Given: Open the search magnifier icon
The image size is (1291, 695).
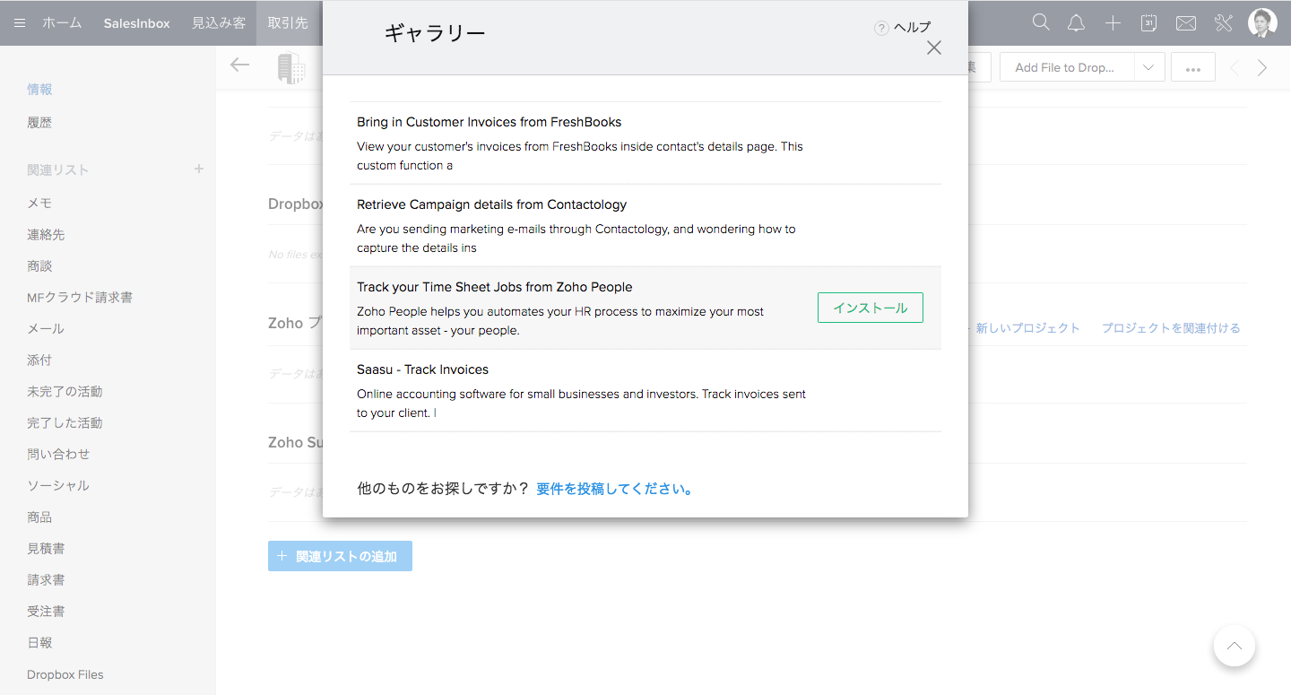Looking at the screenshot, I should point(1041,23).
